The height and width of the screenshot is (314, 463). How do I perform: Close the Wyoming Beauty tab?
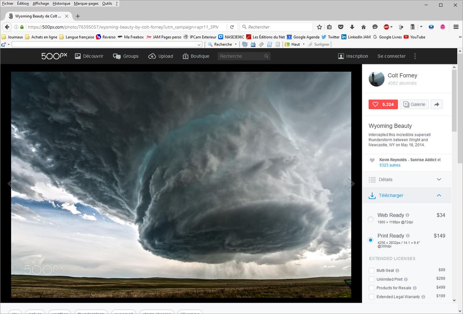tap(67, 16)
